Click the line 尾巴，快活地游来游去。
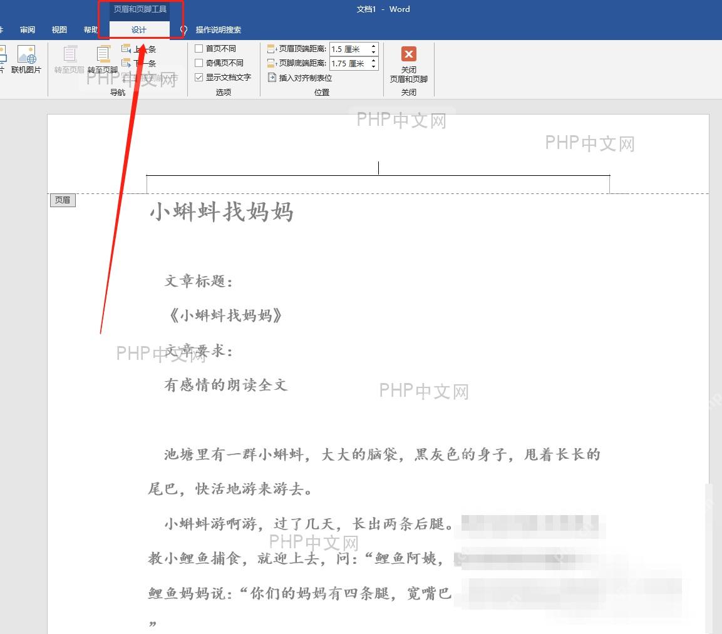Viewport: 722px width, 634px height. pos(230,489)
